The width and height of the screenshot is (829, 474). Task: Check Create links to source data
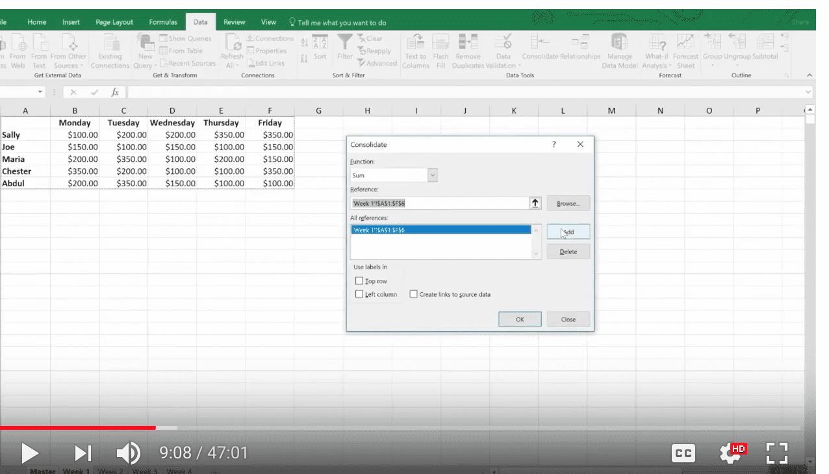tap(413, 294)
